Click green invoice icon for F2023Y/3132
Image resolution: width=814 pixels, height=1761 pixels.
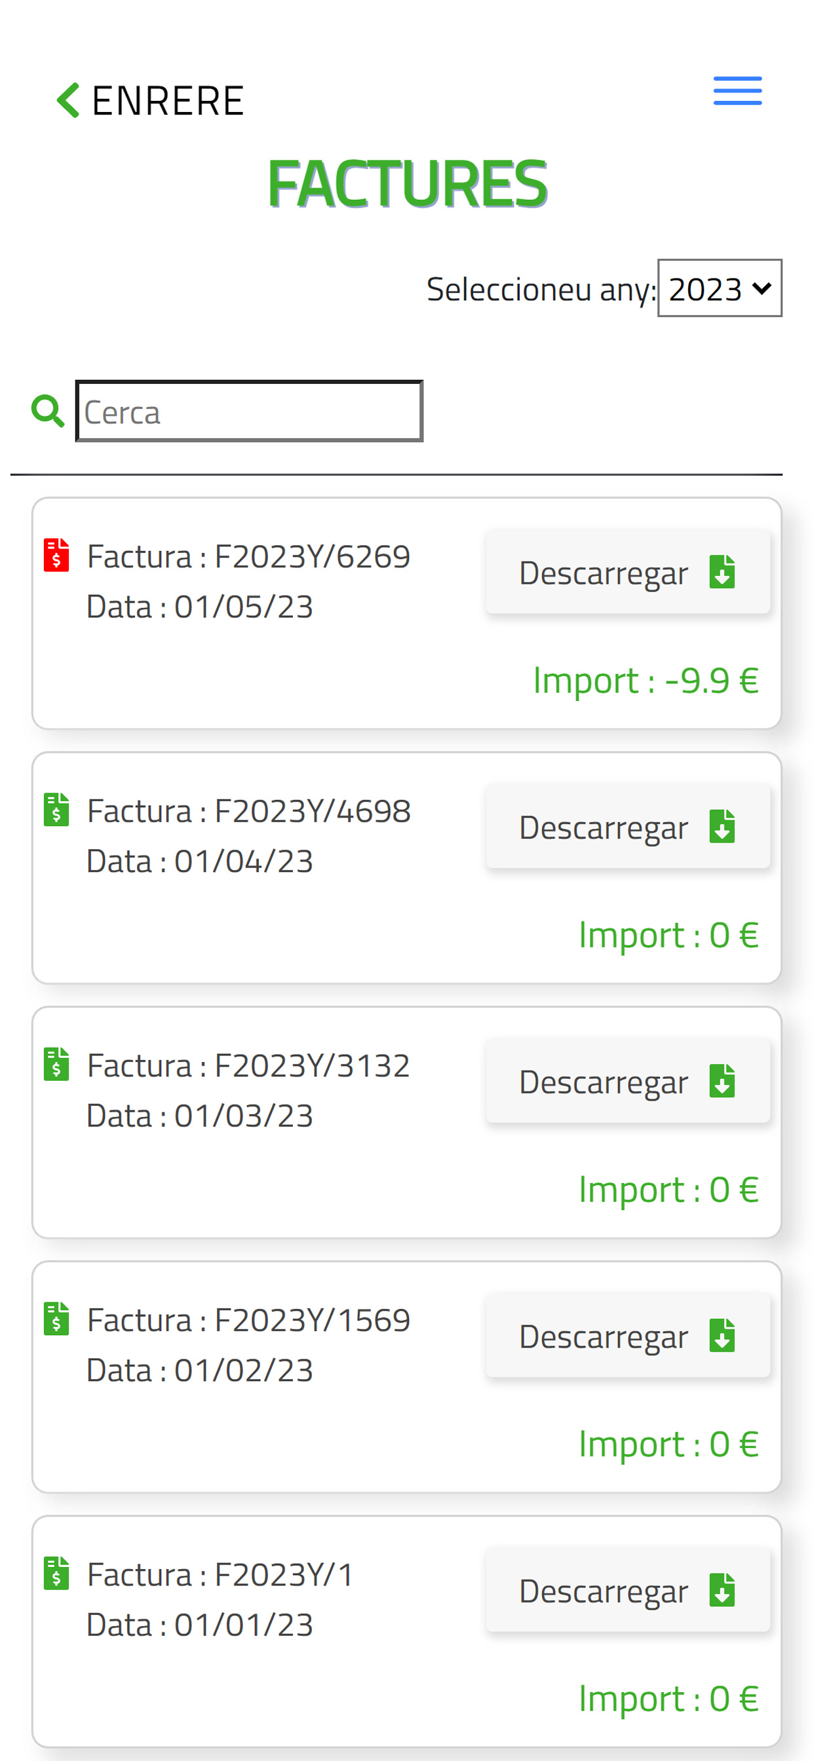tap(57, 1064)
